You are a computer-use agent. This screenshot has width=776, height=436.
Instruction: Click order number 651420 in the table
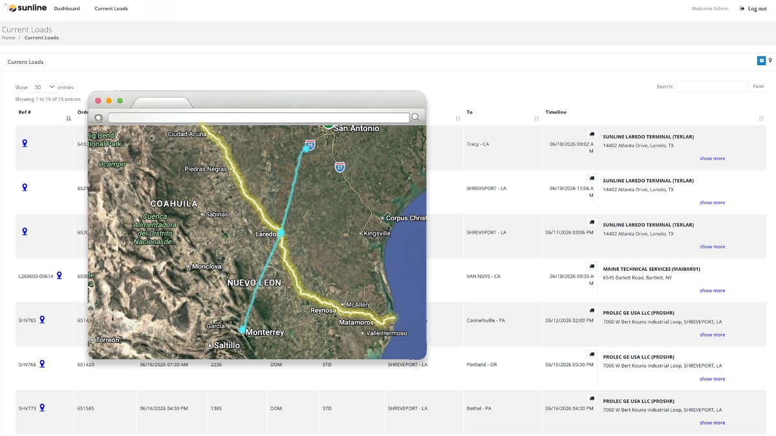85,364
